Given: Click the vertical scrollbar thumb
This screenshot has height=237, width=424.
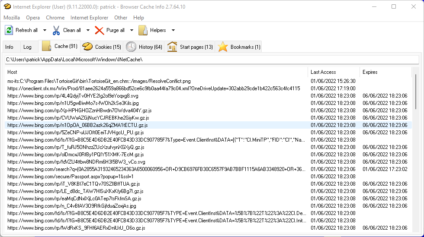Looking at the screenshot, I should pyautogui.click(x=416, y=92).
